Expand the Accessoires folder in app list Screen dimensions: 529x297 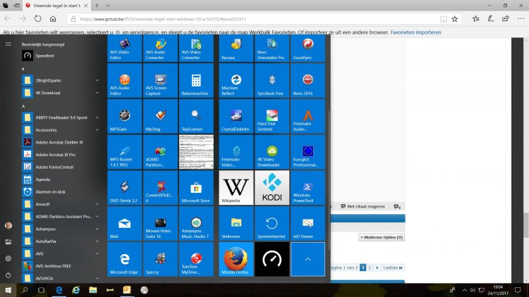[x=99, y=129]
